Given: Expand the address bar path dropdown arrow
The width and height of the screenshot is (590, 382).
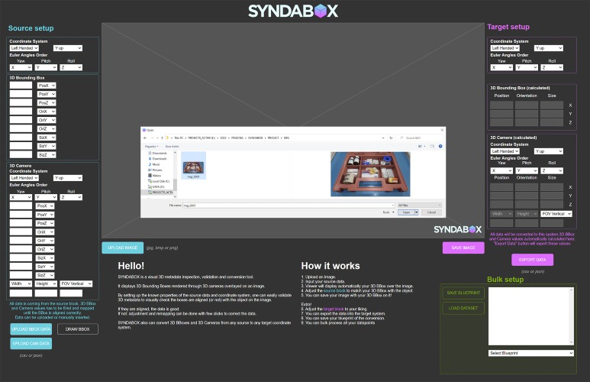Looking at the screenshot, I should [x=383, y=138].
